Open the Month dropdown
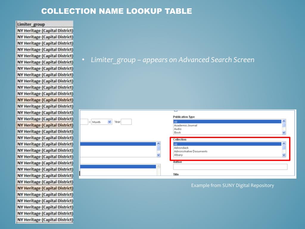Image resolution: width=305 pixels, height=229 pixels. tap(102, 122)
